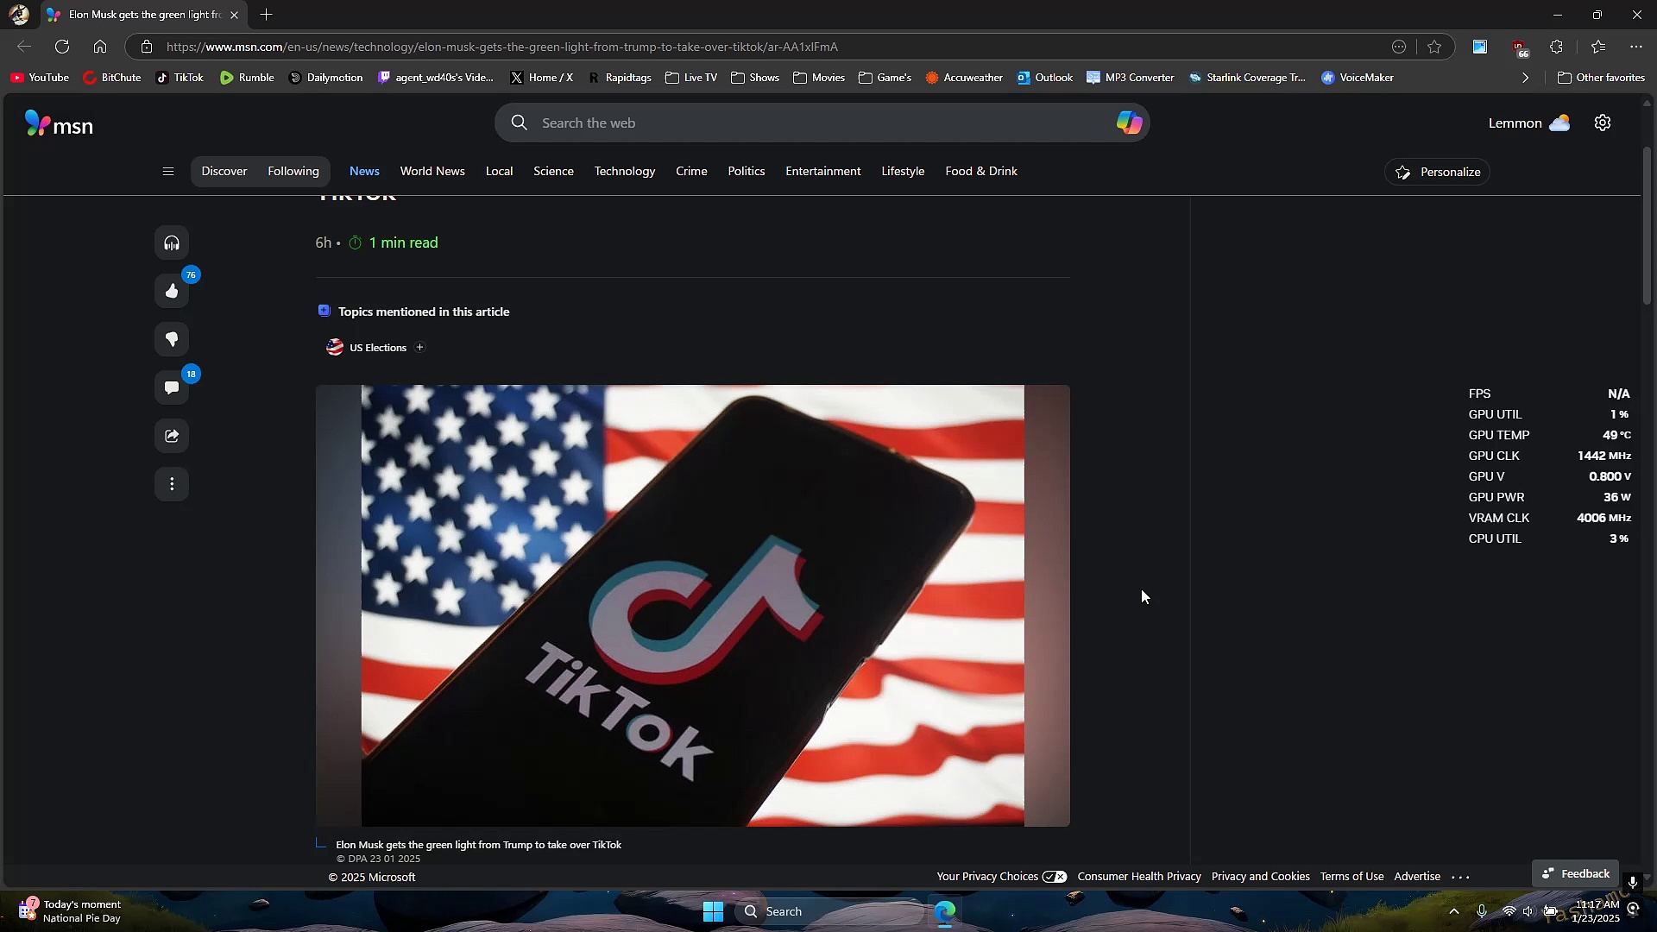
Task: Open Food & Drink section
Action: coord(981,172)
